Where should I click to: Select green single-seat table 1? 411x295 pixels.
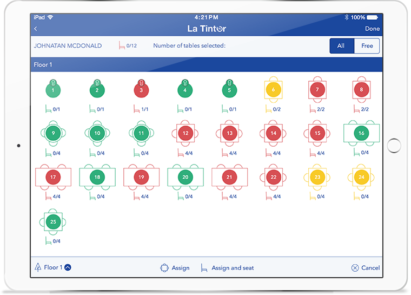tap(53, 90)
